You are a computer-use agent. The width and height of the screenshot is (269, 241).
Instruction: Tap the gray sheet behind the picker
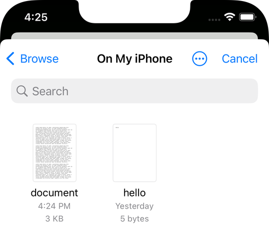pyautogui.click(x=134, y=36)
